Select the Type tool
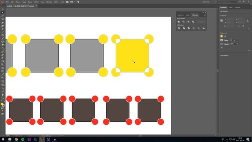Image resolution: width=252 pixels, height=142 pixels. [3, 29]
